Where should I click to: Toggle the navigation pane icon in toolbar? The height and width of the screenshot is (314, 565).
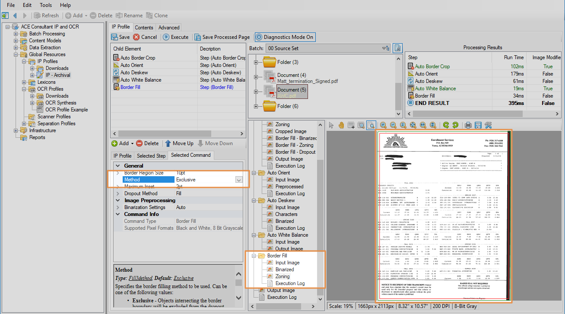5,16
